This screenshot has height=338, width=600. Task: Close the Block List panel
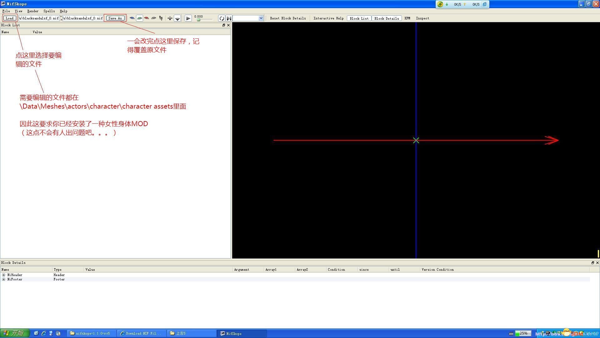pos(228,25)
